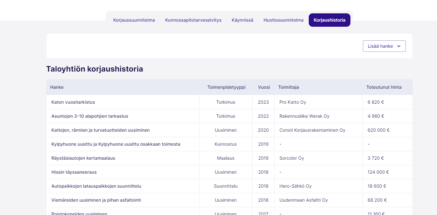Select the active Korjaushistoria tab
The width and height of the screenshot is (437, 215).
tap(329, 20)
